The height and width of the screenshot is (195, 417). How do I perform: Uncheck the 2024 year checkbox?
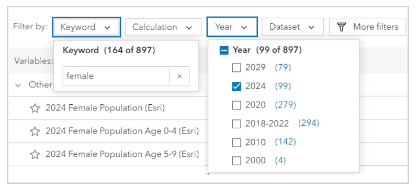coord(236,87)
